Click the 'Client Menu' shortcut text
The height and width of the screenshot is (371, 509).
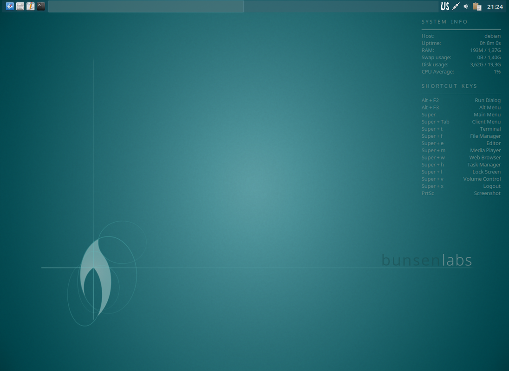click(486, 122)
